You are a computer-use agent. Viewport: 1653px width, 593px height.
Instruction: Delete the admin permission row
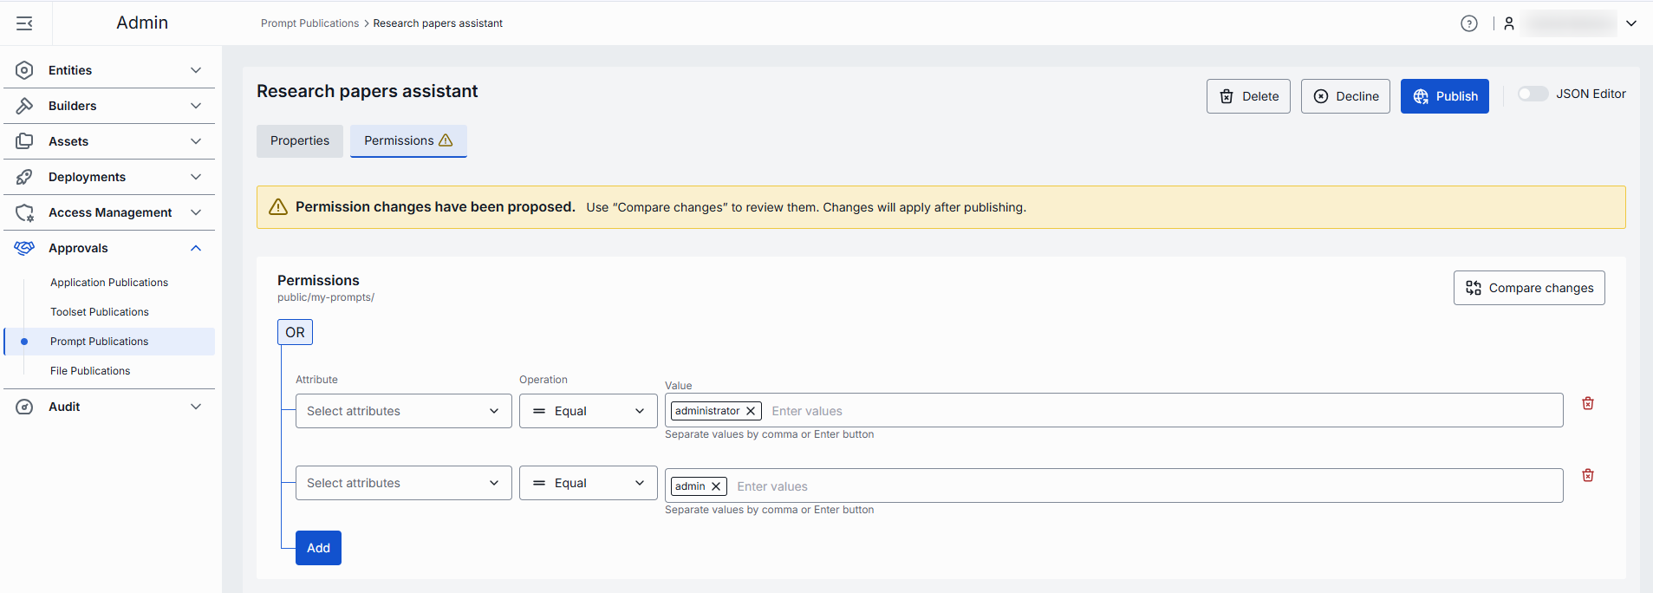click(x=1587, y=475)
